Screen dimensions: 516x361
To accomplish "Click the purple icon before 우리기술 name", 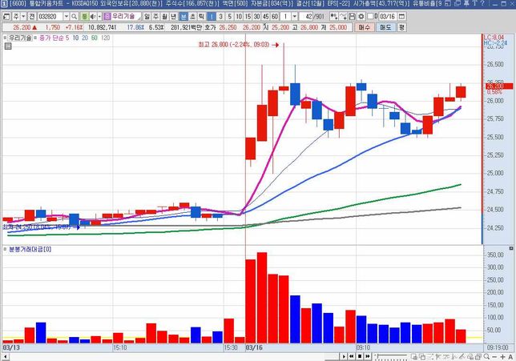I will click(108, 16).
